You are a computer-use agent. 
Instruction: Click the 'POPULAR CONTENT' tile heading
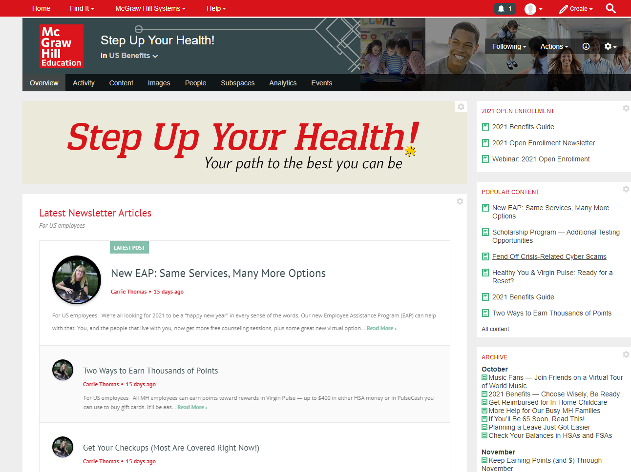[510, 192]
